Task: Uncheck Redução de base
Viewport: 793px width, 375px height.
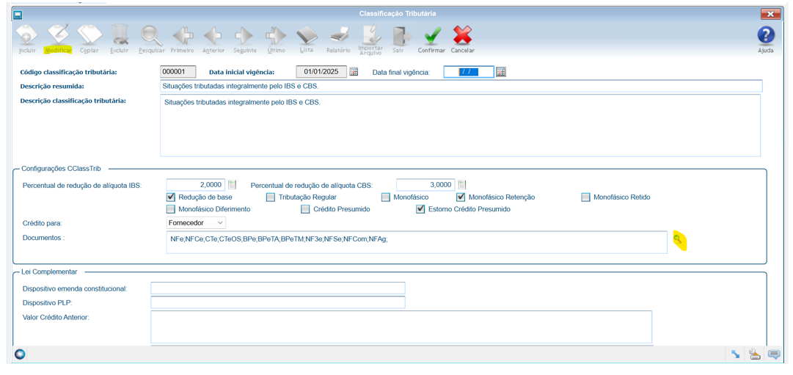Action: [x=170, y=197]
